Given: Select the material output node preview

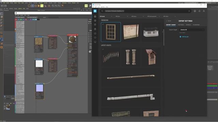Looking at the screenshot, I should pos(73,39).
